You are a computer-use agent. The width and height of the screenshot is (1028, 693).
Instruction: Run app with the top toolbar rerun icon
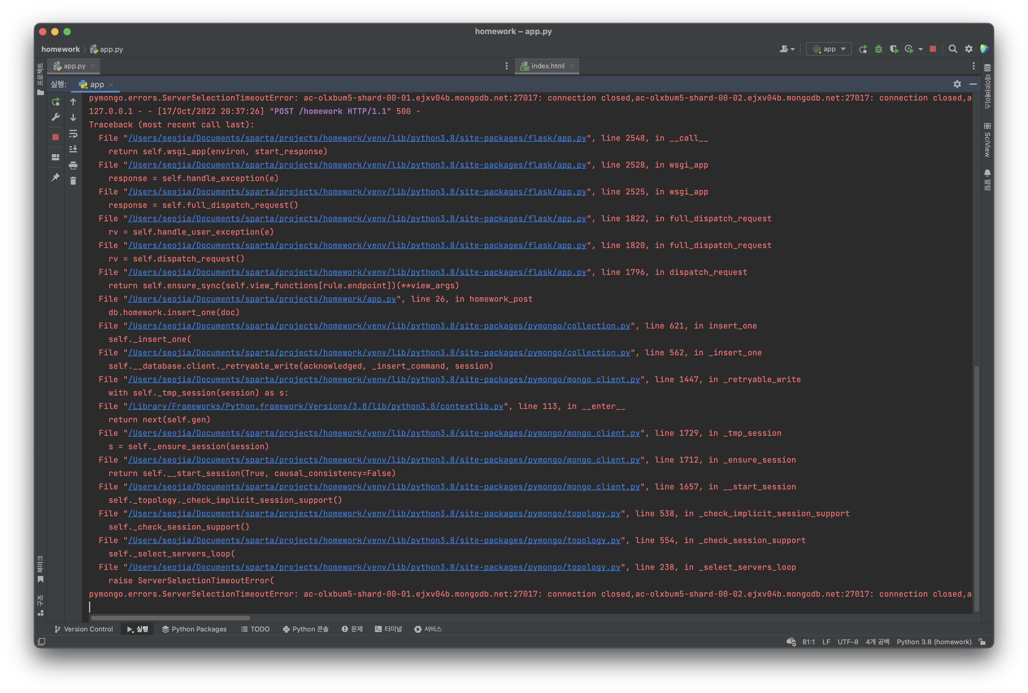click(863, 49)
